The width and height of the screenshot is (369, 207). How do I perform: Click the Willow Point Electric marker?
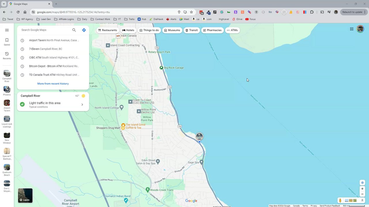pyautogui.click(x=139, y=111)
